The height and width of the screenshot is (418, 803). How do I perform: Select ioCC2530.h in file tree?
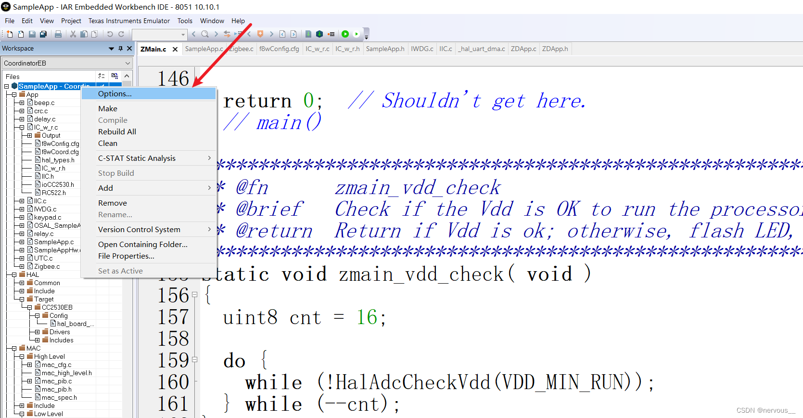point(58,185)
